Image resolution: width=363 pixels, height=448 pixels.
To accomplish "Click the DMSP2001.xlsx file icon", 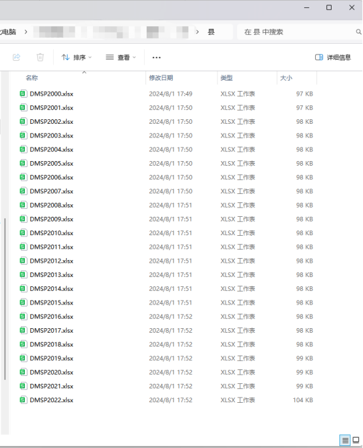I will coord(24,107).
